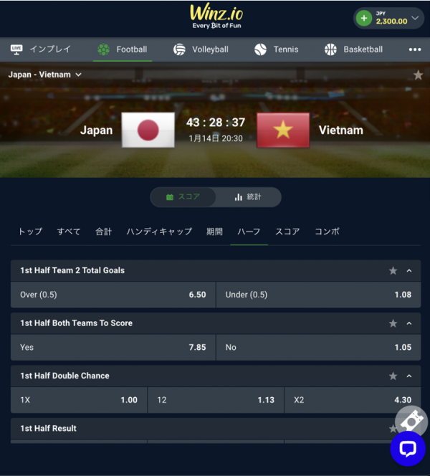The height and width of the screenshot is (476, 430).
Task: Open the bet slip ticket icon
Action: coord(411,421)
